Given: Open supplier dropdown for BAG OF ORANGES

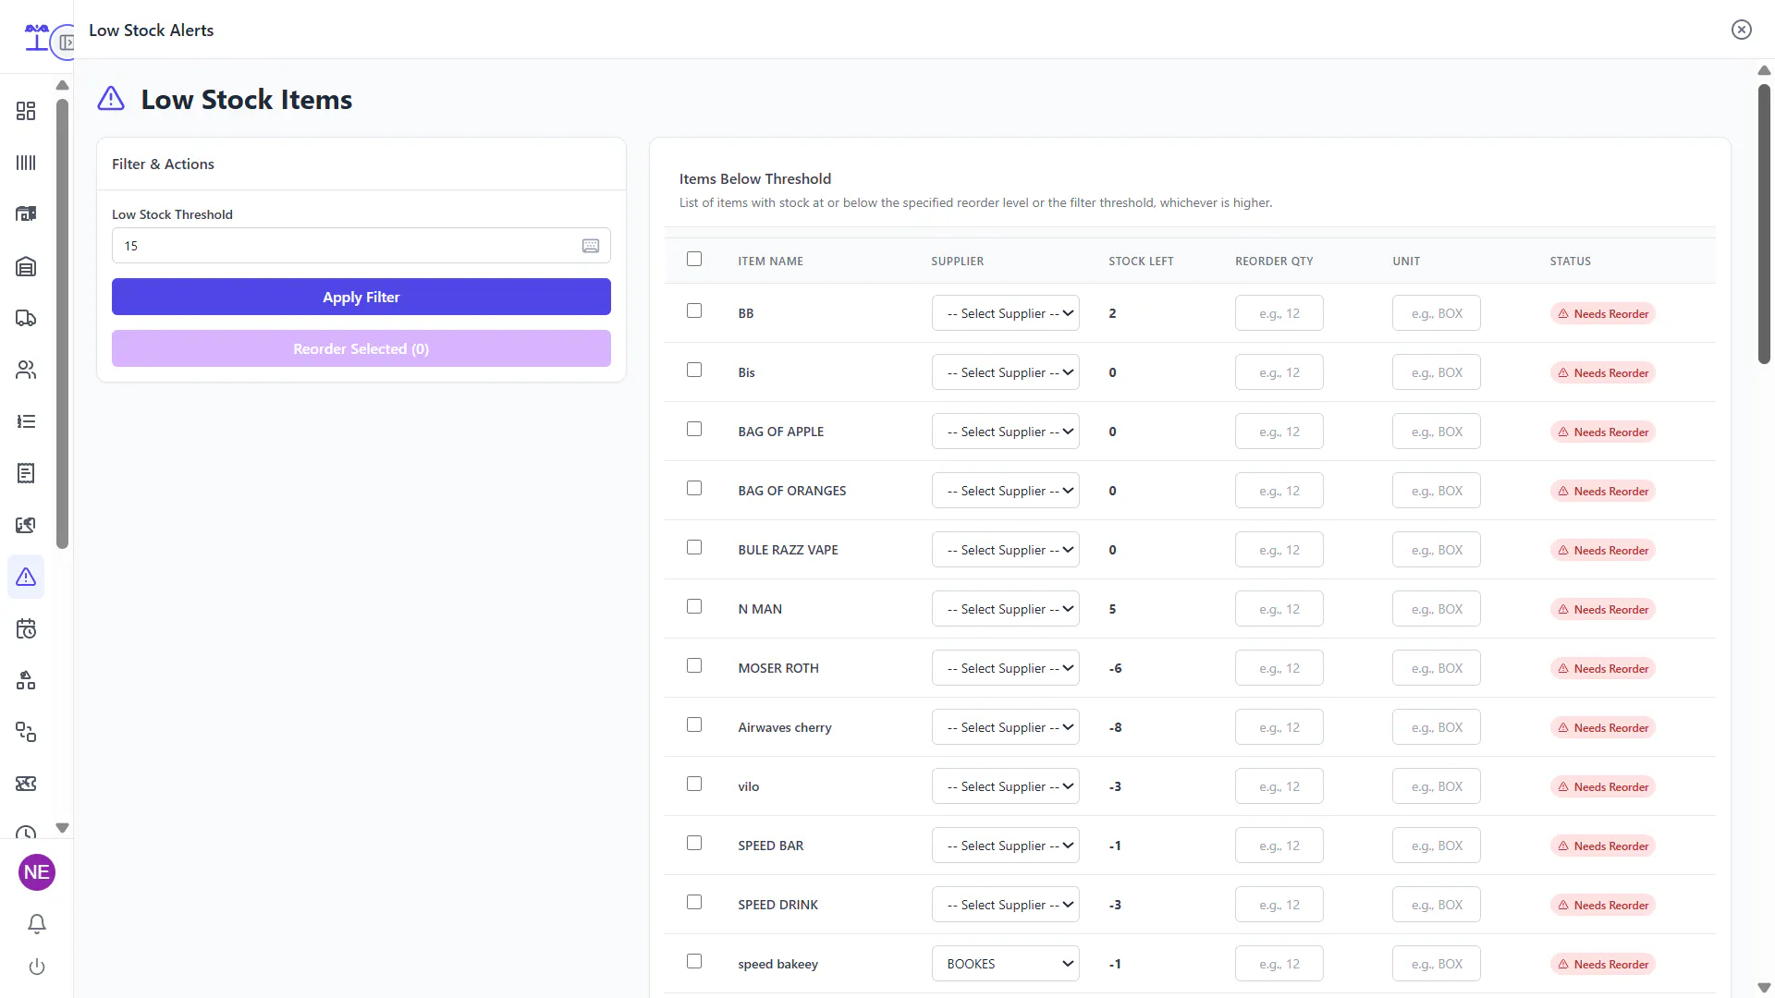Looking at the screenshot, I should (1005, 491).
